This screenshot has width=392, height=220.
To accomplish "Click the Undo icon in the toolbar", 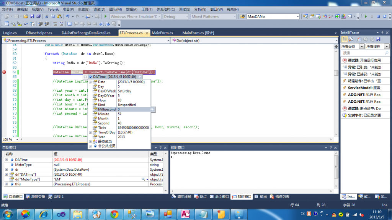I will pos(68,16).
